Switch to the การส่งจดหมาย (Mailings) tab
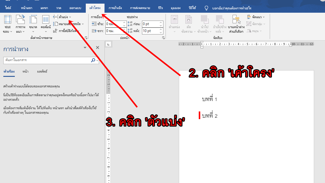The width and height of the screenshot is (325, 183). click(140, 8)
